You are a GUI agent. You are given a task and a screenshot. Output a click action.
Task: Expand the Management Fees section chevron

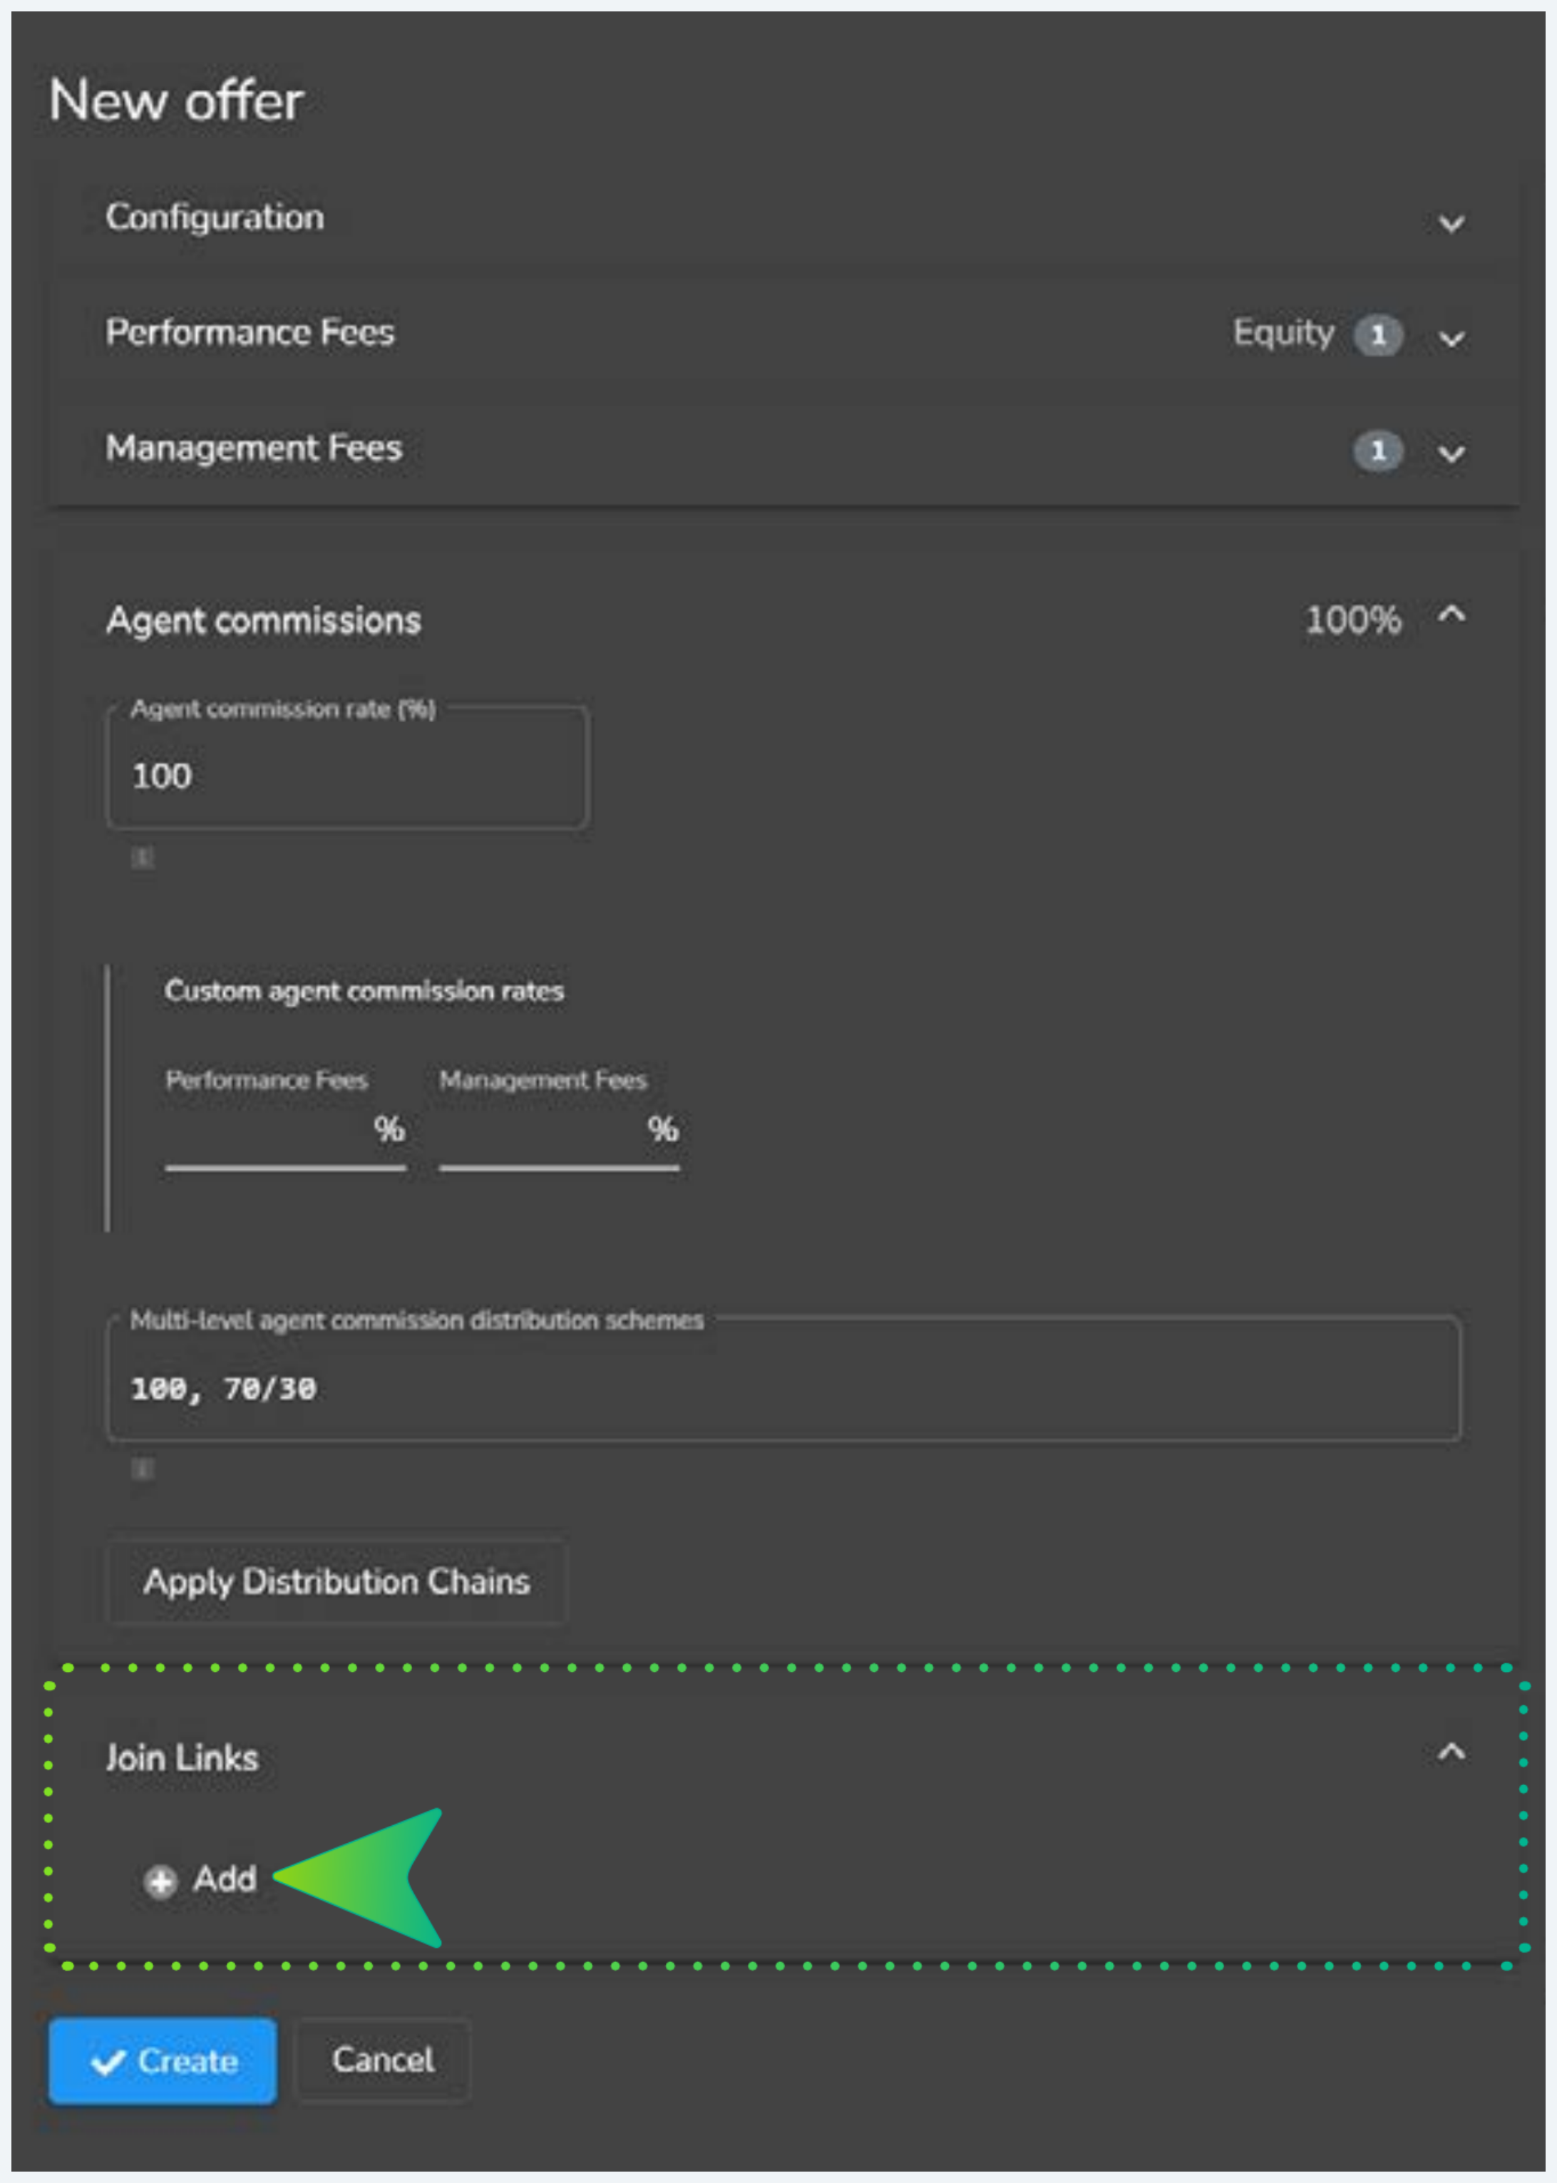pyautogui.click(x=1451, y=453)
